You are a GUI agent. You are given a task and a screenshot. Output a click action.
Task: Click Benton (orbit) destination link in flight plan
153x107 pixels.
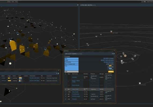point(76,85)
